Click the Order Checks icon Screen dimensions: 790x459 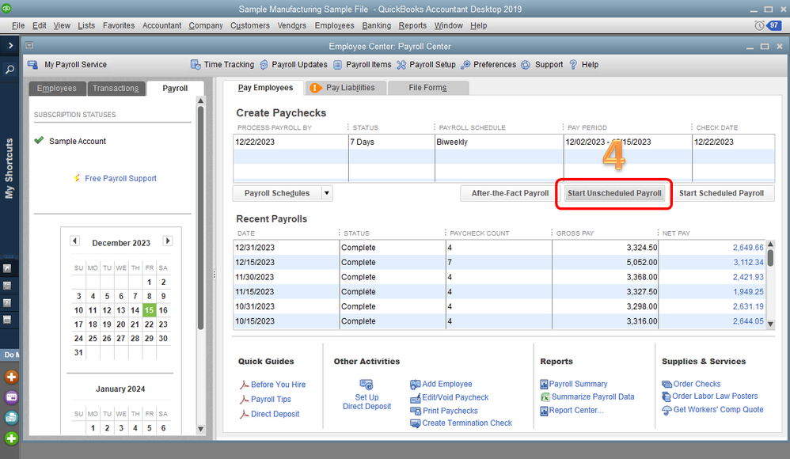[x=667, y=385]
